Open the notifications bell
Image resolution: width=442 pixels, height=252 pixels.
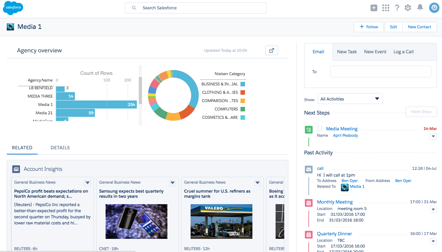coord(420,8)
